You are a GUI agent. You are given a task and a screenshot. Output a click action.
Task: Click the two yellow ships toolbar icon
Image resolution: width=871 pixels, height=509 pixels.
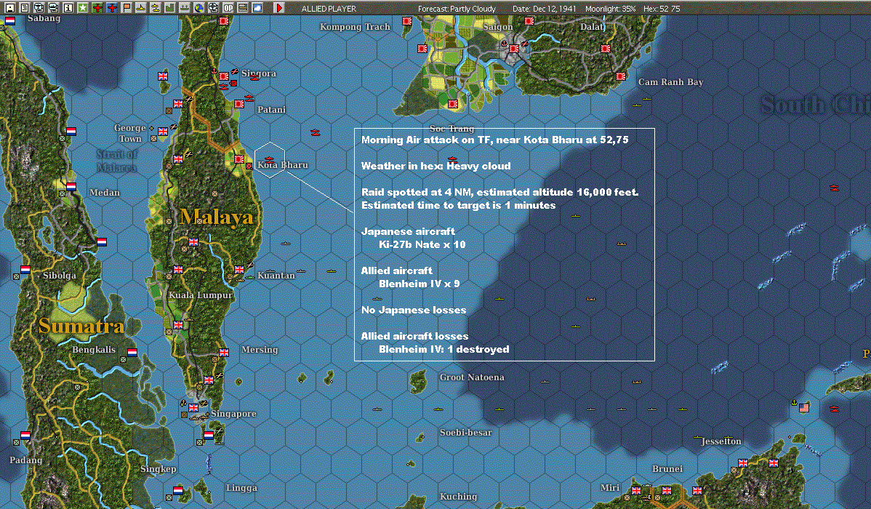[x=155, y=8]
